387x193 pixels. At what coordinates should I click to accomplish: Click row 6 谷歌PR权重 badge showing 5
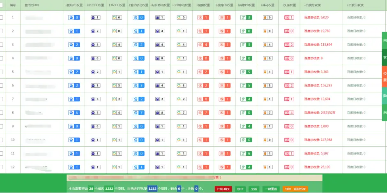246,85
